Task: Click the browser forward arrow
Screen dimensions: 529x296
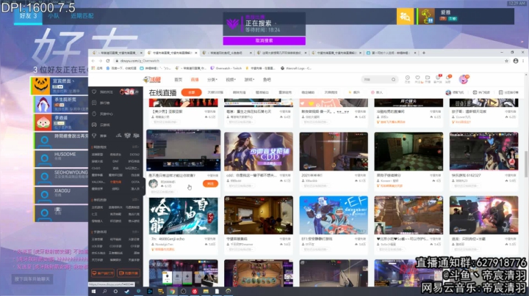Action: pyautogui.click(x=101, y=61)
